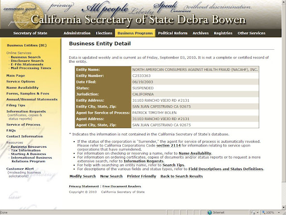
Task: Follow the Search Tips link
Action: click(173, 165)
